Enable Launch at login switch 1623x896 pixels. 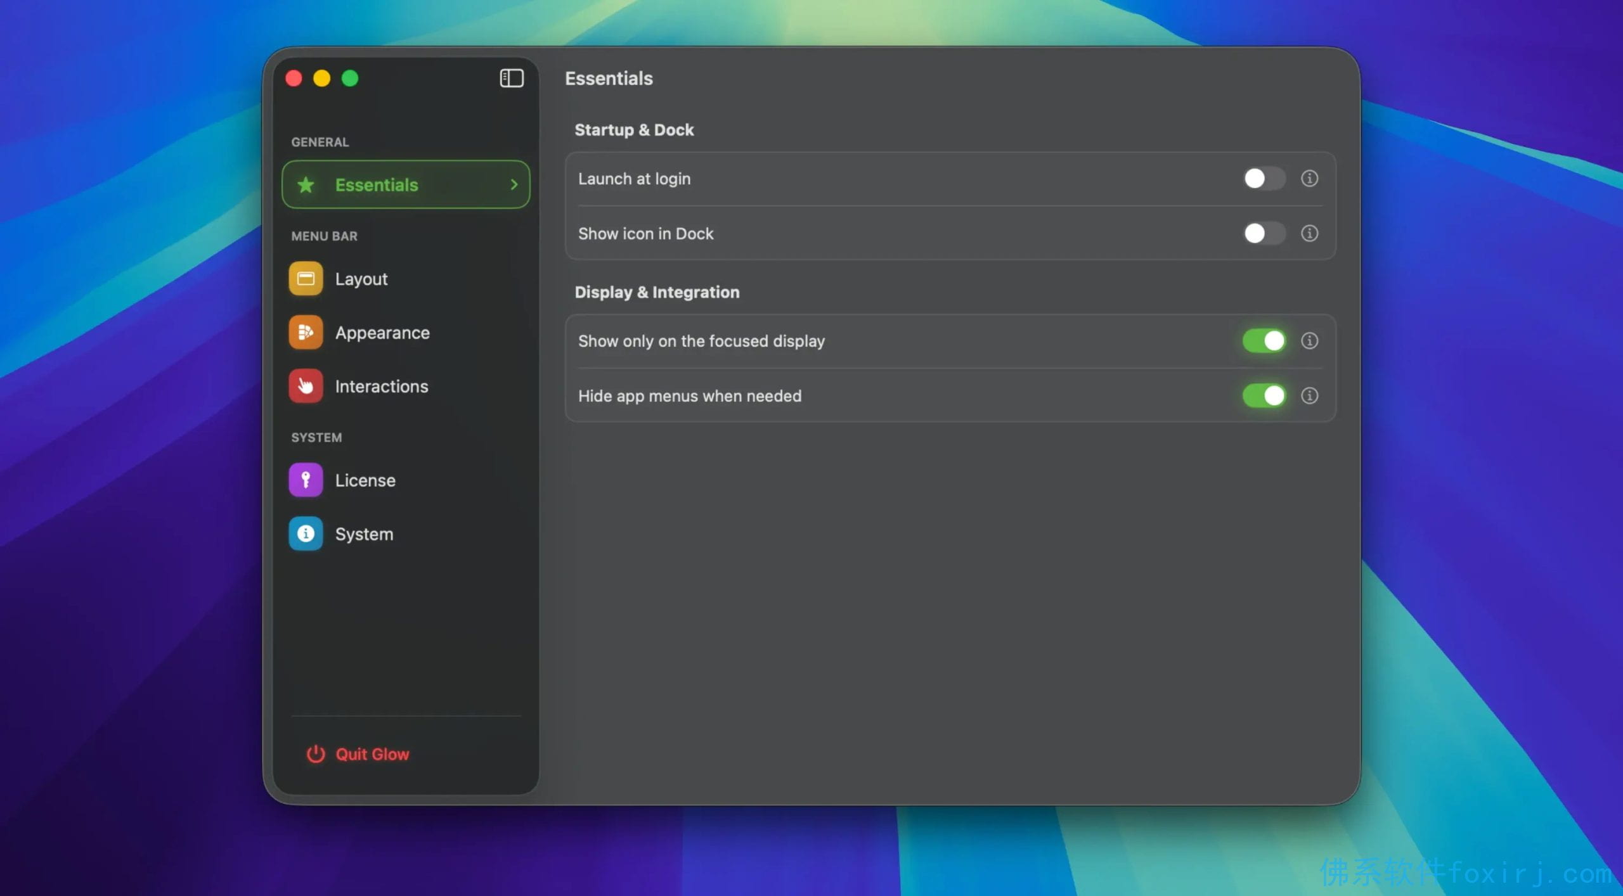pyautogui.click(x=1264, y=178)
